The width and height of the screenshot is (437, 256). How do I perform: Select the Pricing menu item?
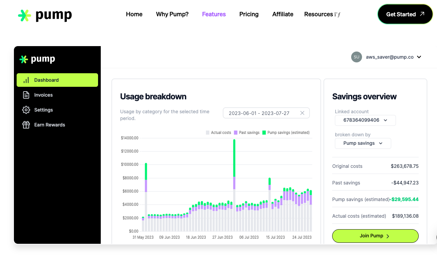[249, 14]
